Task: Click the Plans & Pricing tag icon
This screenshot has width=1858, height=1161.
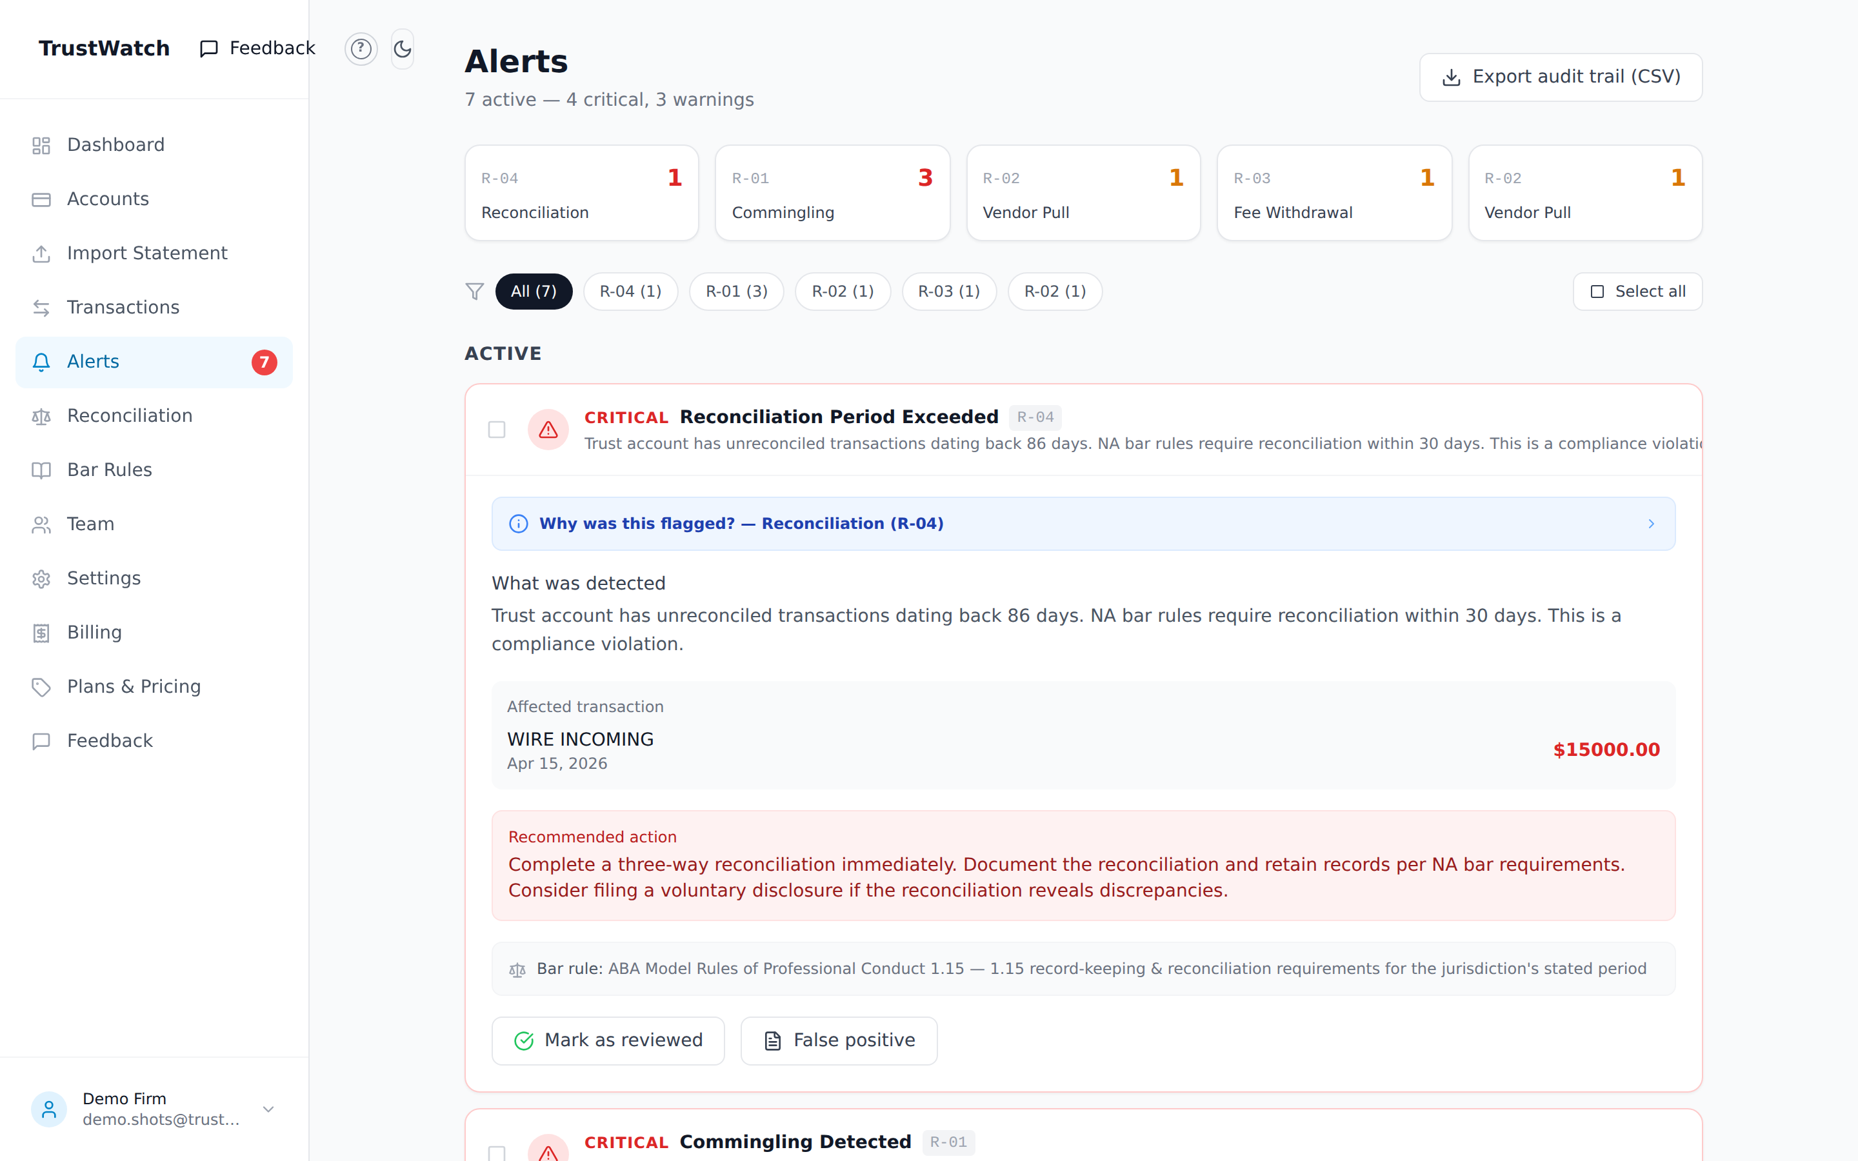Action: point(41,686)
